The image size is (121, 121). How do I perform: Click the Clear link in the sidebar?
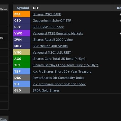tap(4, 119)
